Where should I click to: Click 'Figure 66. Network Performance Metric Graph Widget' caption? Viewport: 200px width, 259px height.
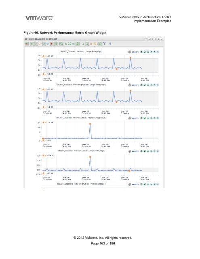tap(65, 33)
